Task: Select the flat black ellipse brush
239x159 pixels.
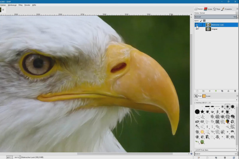Action: pos(212,107)
